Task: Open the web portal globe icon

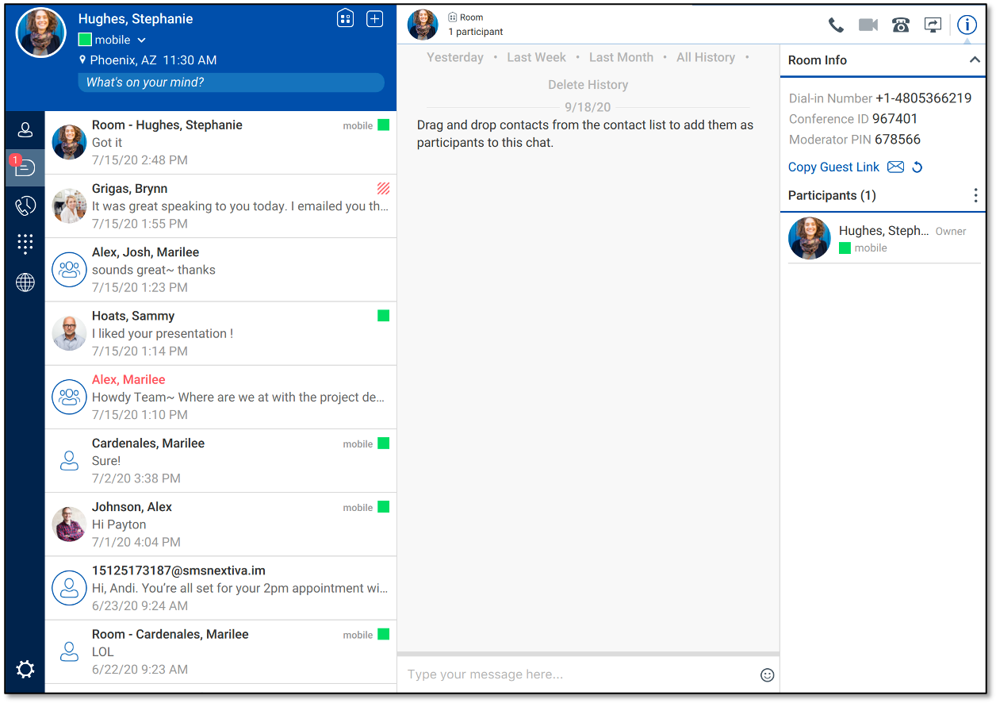Action: click(x=25, y=282)
